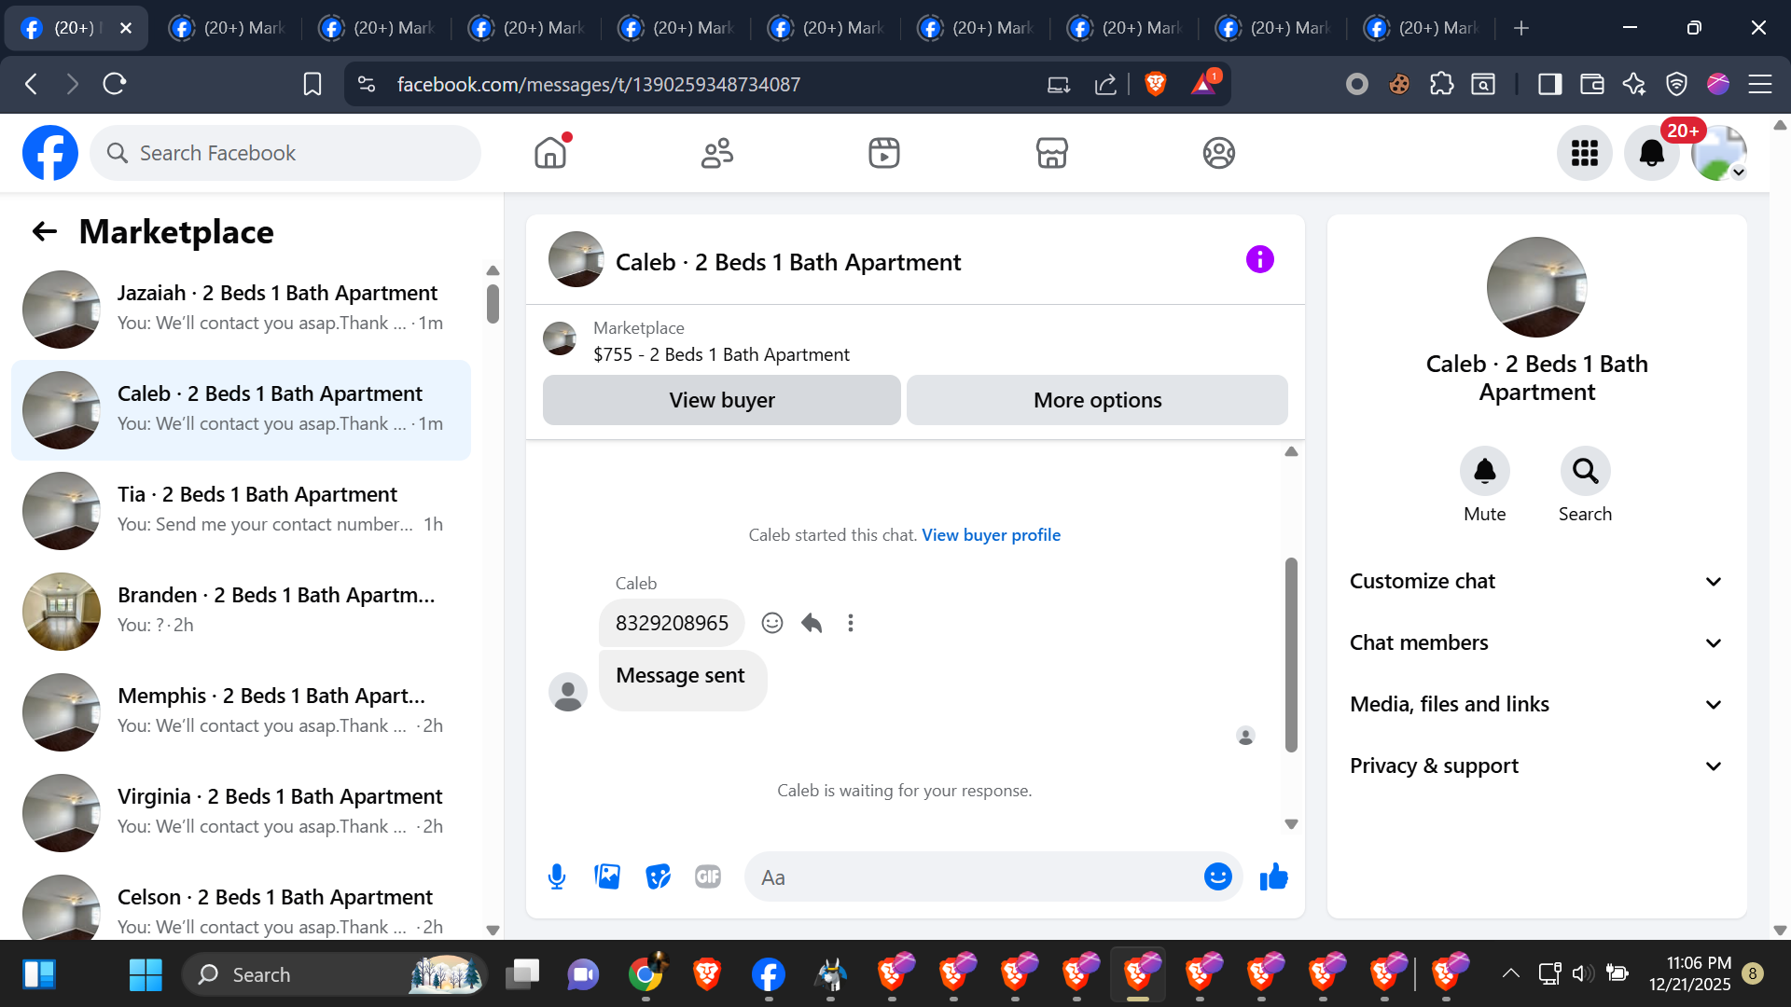
Task: React to the 8329208965 message
Action: pos(772,623)
